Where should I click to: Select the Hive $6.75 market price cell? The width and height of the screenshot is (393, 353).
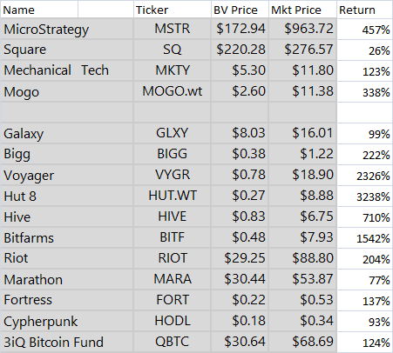click(x=302, y=216)
